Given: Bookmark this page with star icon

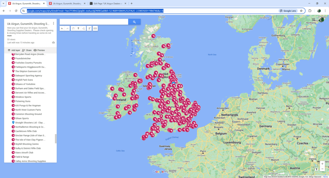Looking at the screenshot, I should (x=301, y=11).
